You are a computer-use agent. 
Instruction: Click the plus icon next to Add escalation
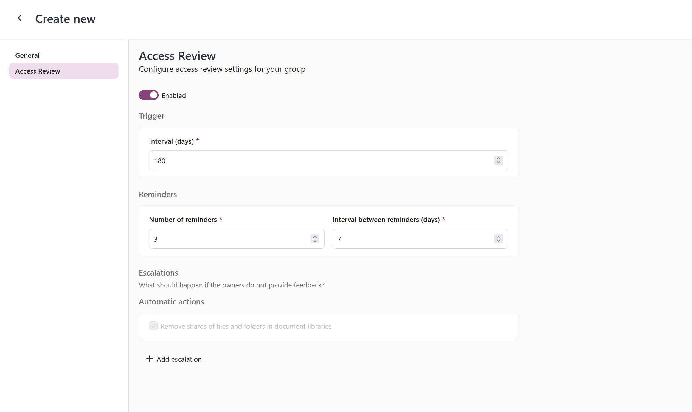149,359
